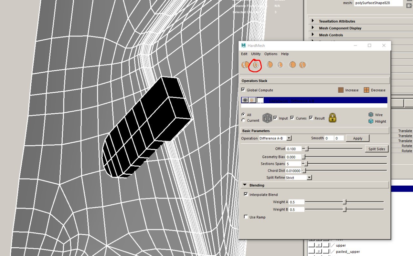
Task: Click the Maya logo in HardMesh title bar
Action: click(x=244, y=46)
